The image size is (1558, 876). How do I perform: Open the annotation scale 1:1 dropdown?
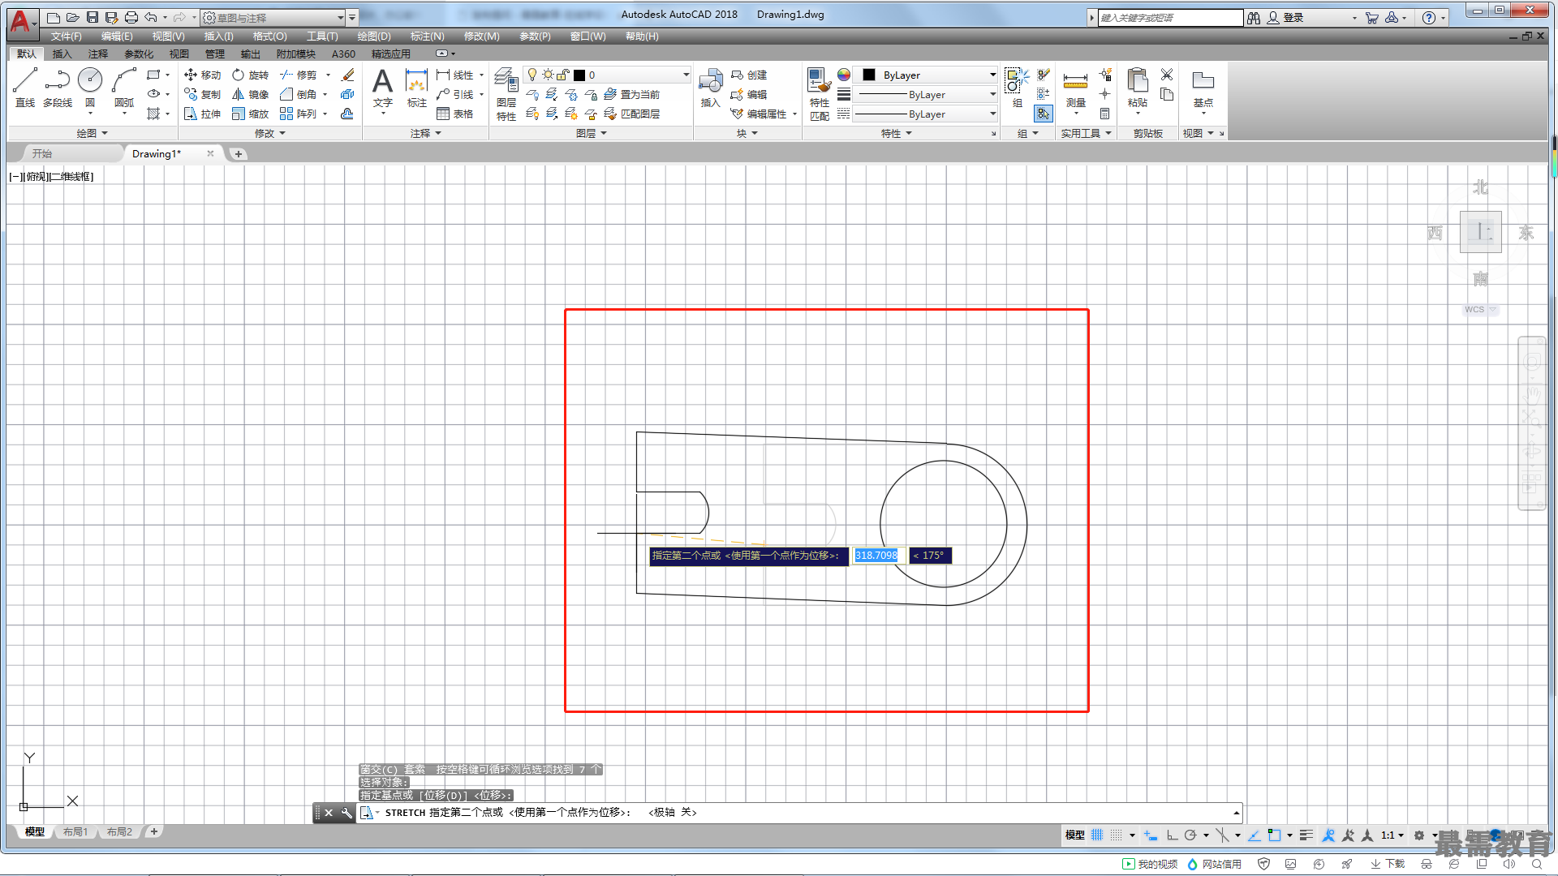point(1392,835)
